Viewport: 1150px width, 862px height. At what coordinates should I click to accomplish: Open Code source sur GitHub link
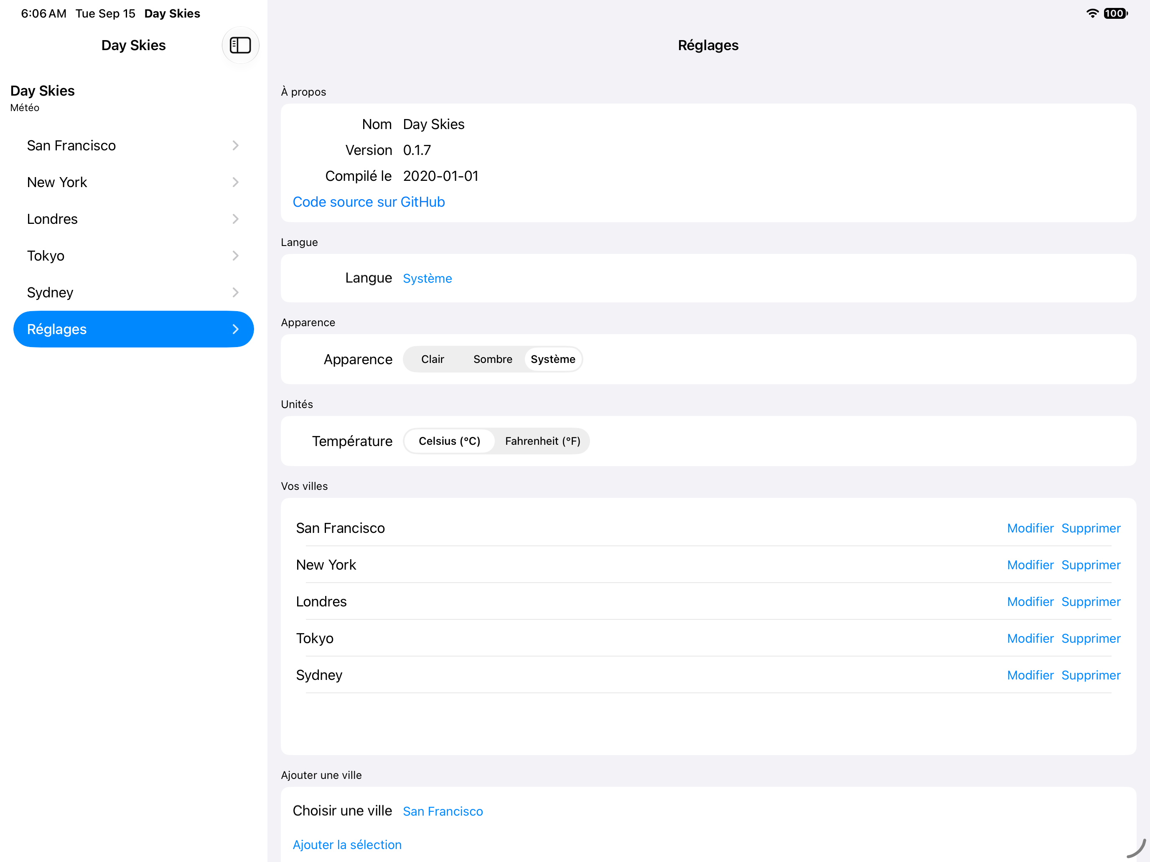tap(369, 202)
